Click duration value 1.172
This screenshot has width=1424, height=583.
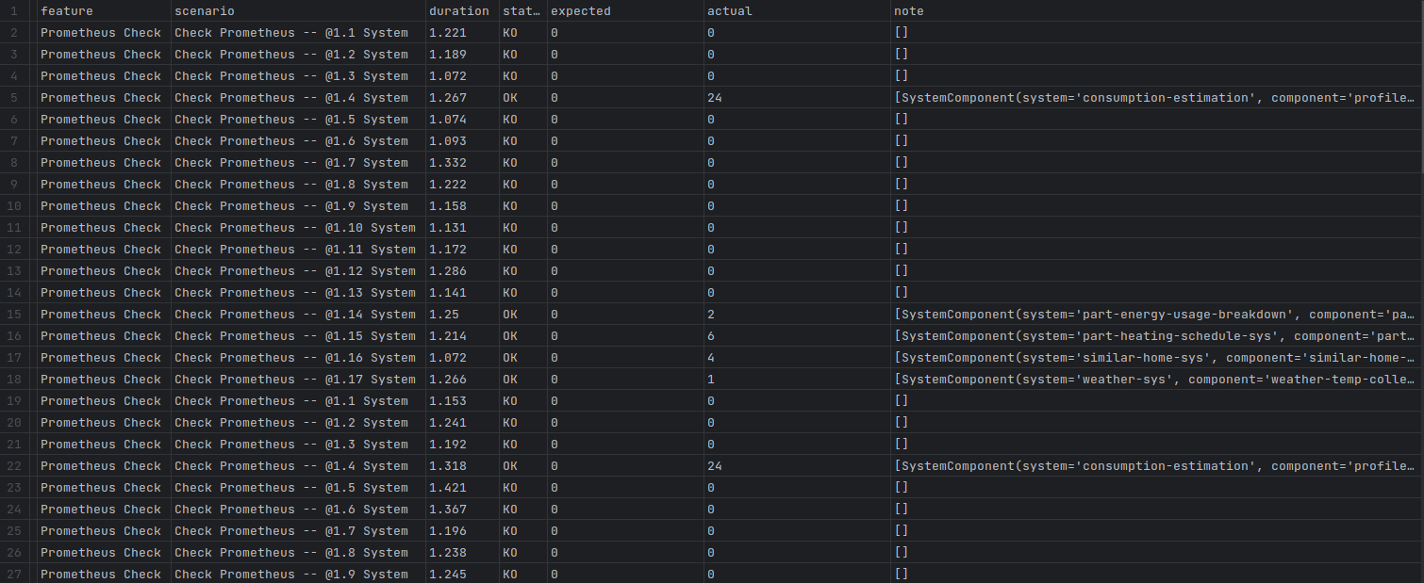tap(447, 250)
